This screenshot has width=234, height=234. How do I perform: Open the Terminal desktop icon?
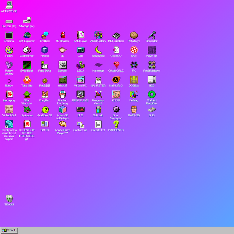pyautogui.click(x=9, y=35)
